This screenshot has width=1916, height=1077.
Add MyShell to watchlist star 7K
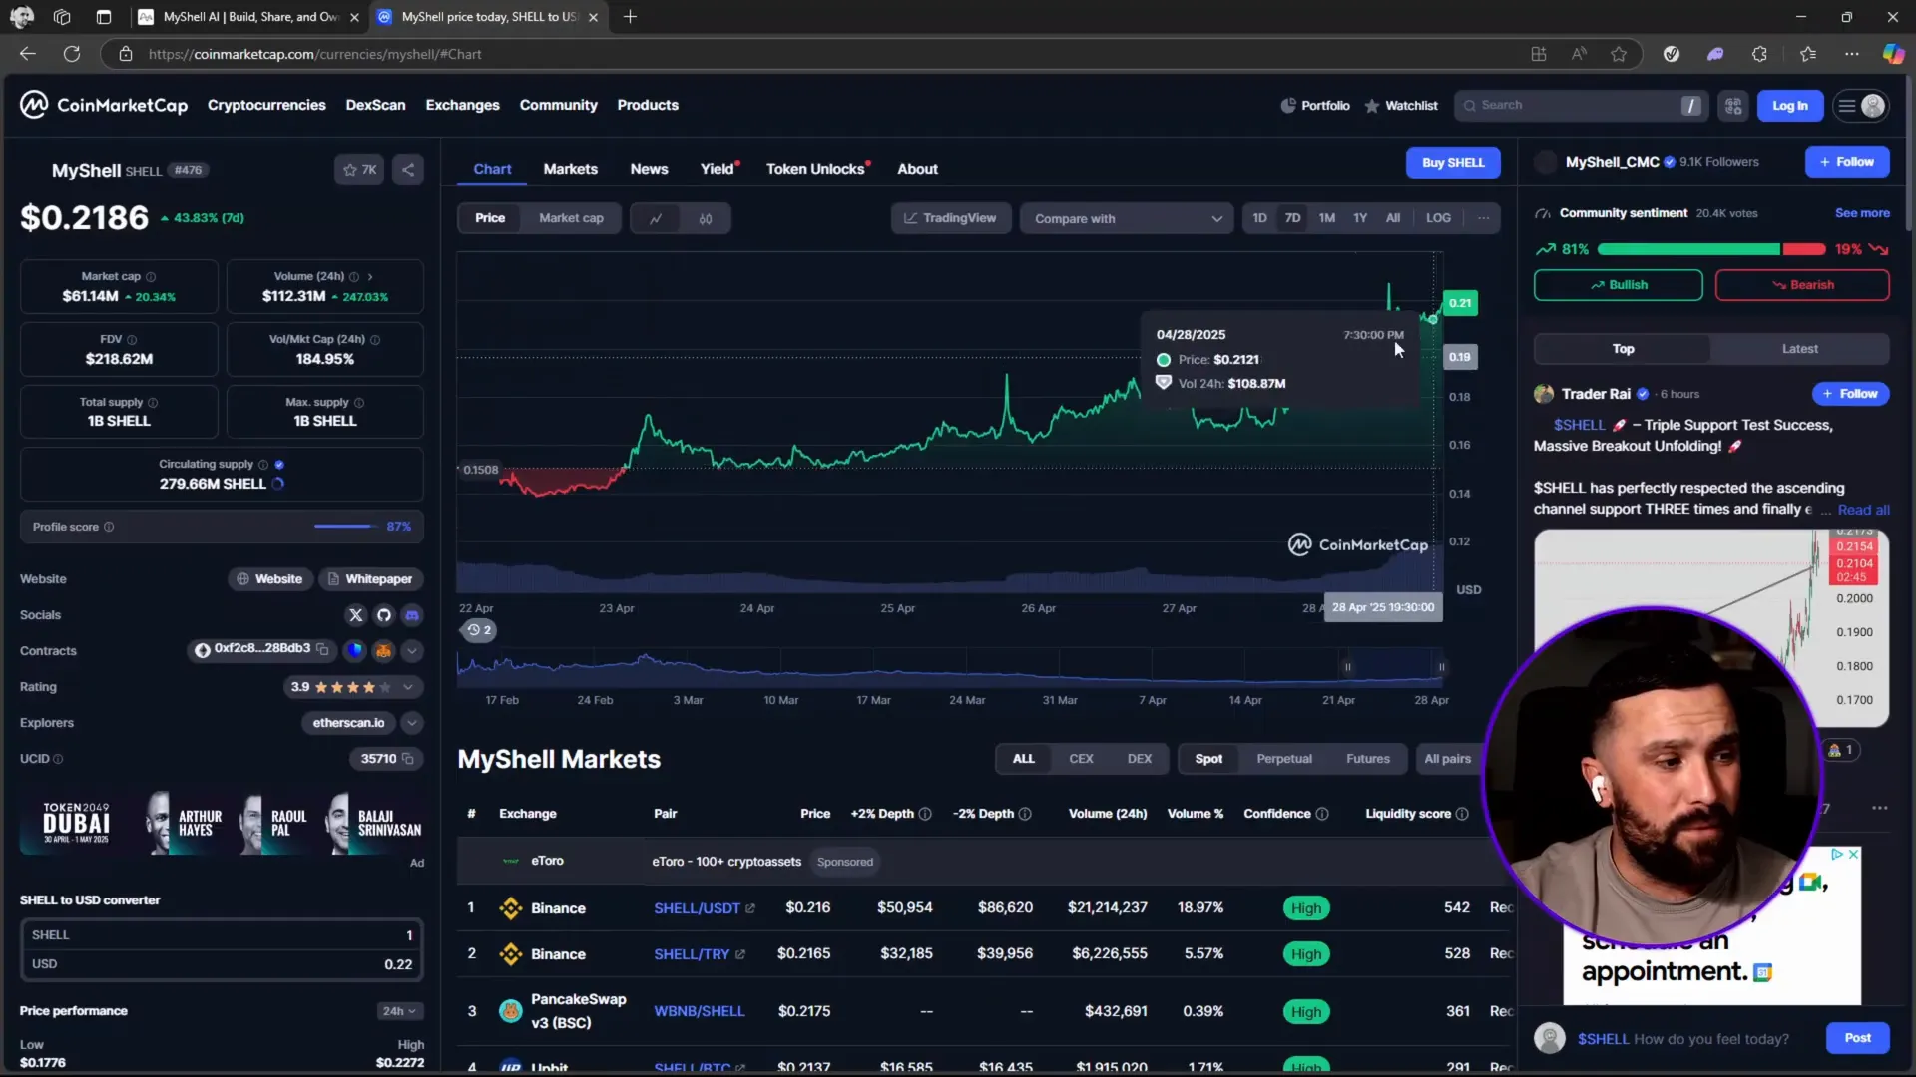pos(359,170)
